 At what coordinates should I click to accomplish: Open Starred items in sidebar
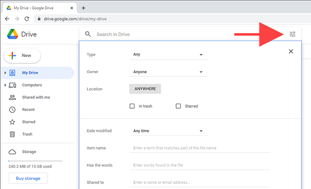(x=28, y=122)
